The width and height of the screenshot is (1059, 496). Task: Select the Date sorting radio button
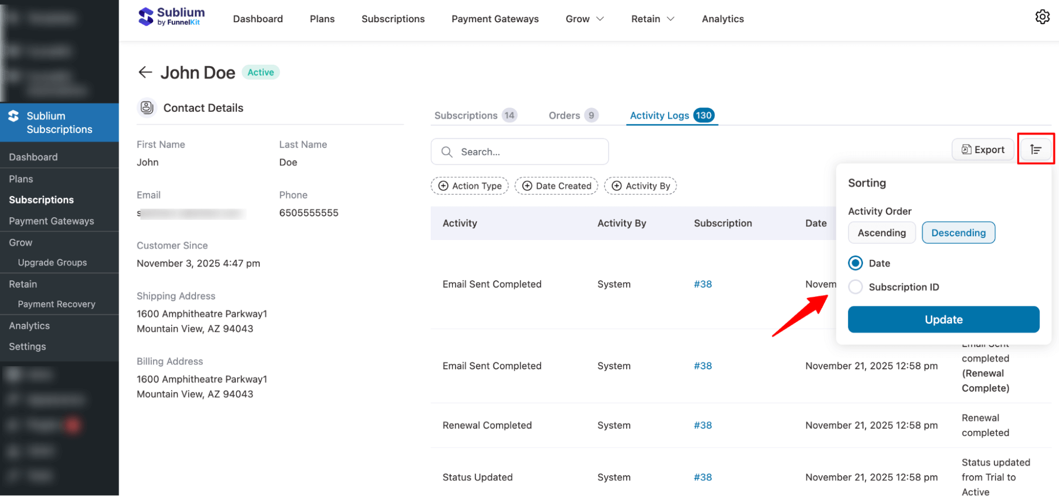(x=855, y=263)
